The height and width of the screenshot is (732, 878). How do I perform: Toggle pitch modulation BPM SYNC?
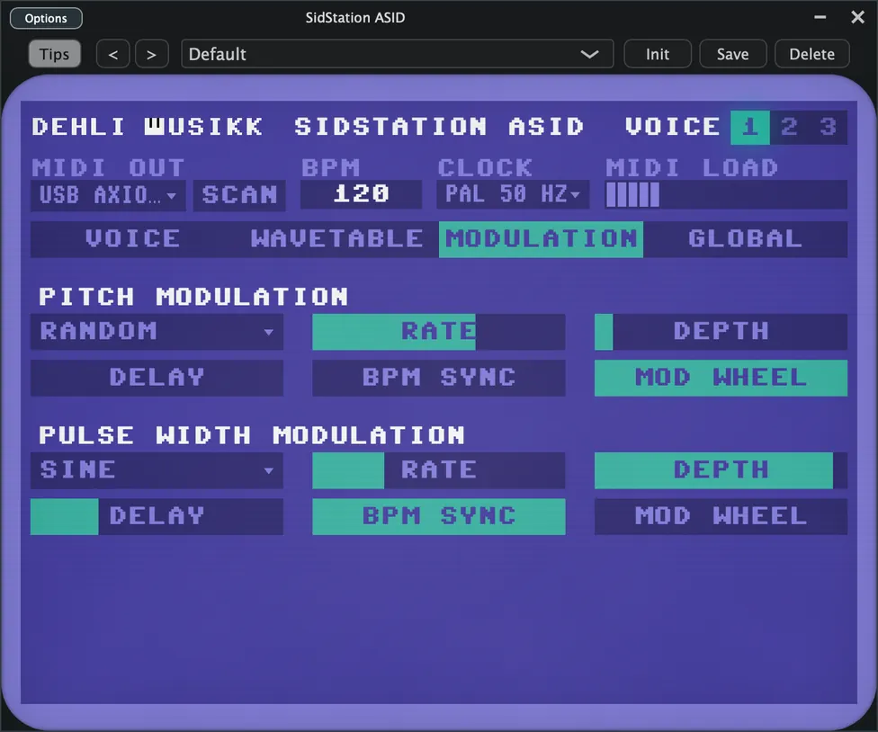pyautogui.click(x=439, y=378)
